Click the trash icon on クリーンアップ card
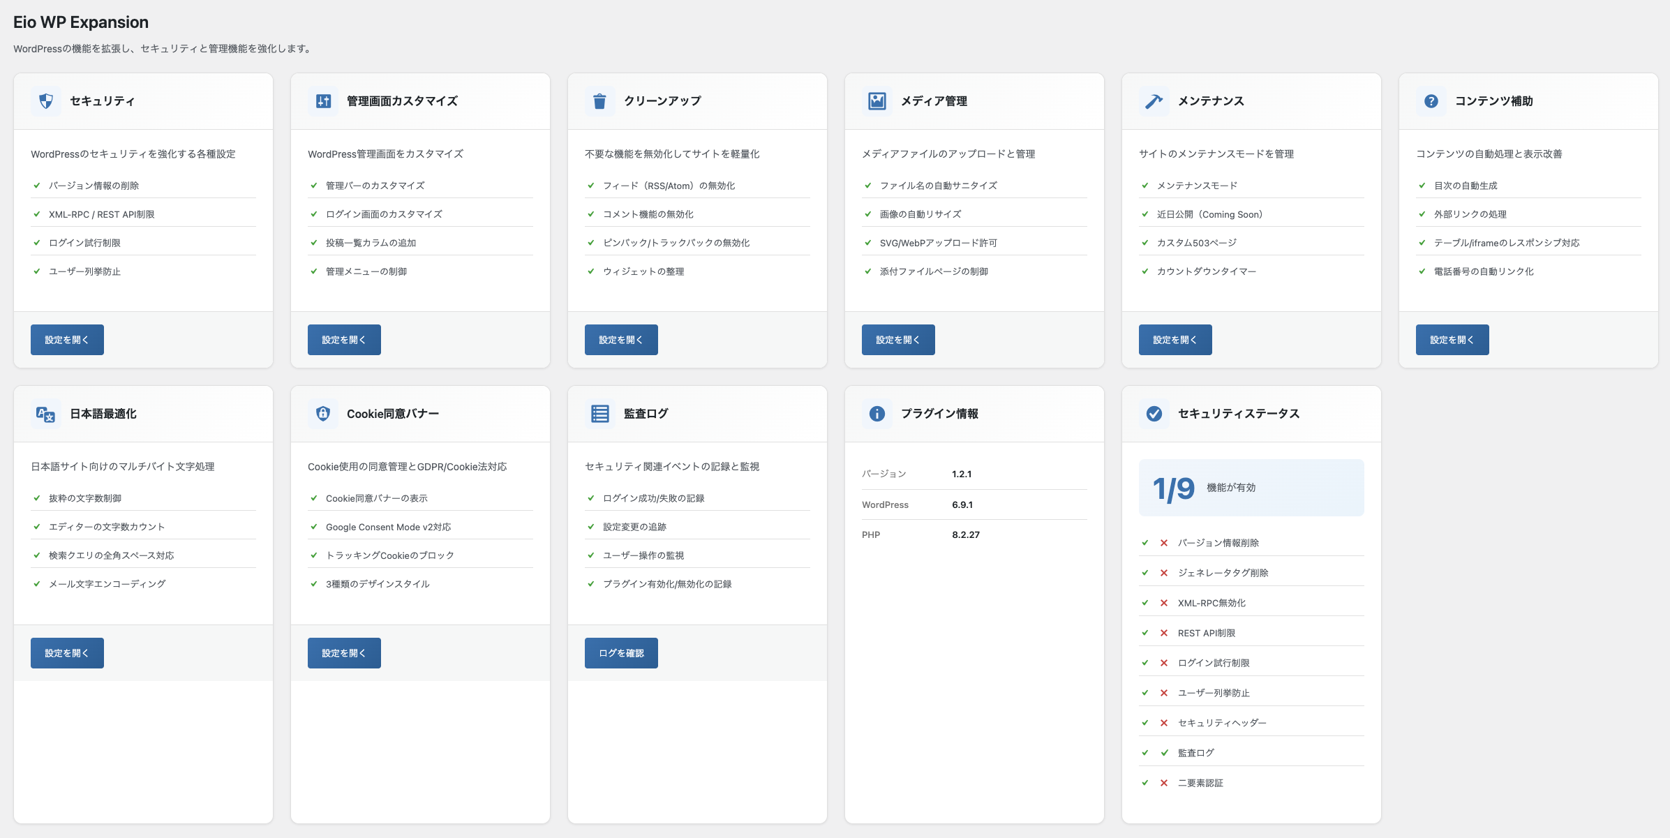 point(599,100)
